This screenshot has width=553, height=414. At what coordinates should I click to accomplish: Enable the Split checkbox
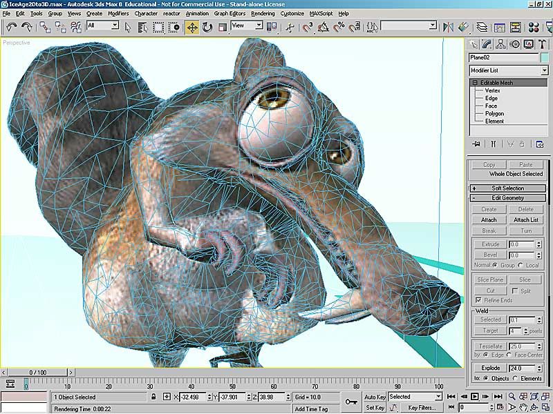click(x=515, y=290)
